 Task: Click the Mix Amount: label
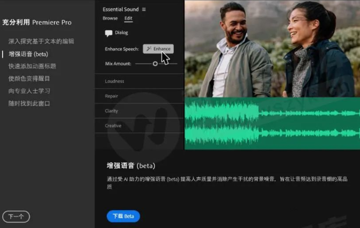coord(118,64)
